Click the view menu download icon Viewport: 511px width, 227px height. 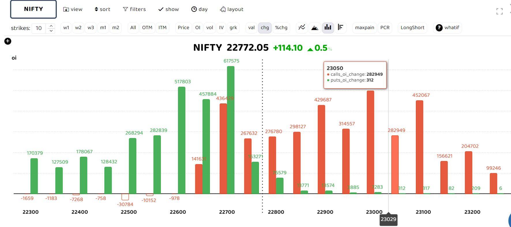(66, 10)
